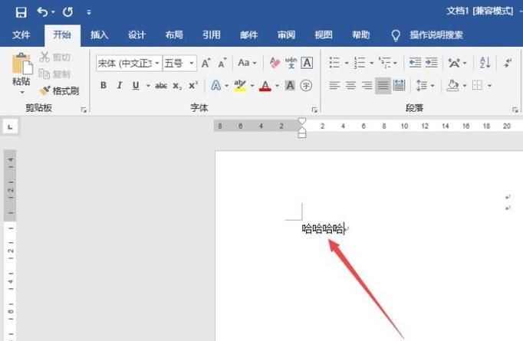Image resolution: width=523 pixels, height=341 pixels.
Task: Open the font name dropdown (宋体)
Action: 156,63
